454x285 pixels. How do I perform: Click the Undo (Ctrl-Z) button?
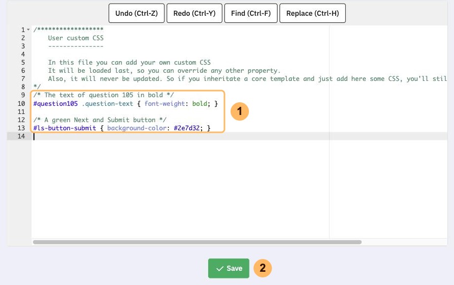point(136,13)
